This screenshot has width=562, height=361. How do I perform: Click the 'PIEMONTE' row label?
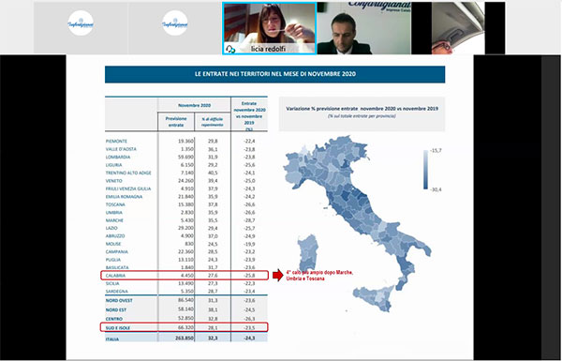pos(116,142)
